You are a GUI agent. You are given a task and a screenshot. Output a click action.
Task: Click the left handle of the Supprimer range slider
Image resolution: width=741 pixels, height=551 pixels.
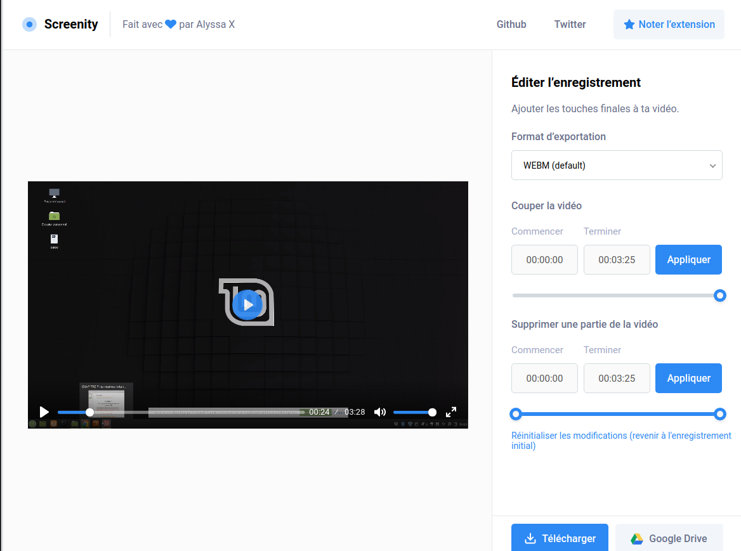coord(516,414)
